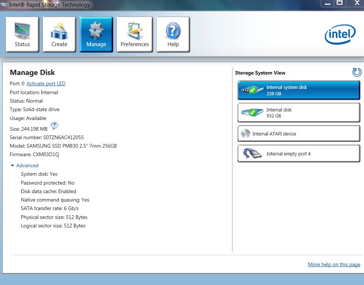Click Firmware: CXM03D1Q text
The width and height of the screenshot is (364, 285).
(34, 154)
